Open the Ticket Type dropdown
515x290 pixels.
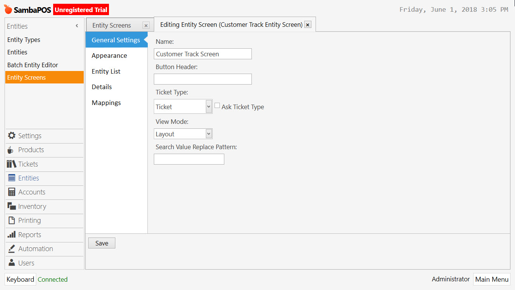[208, 106]
